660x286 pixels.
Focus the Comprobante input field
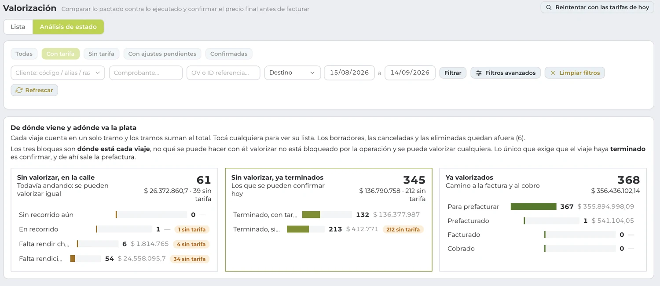[146, 73]
